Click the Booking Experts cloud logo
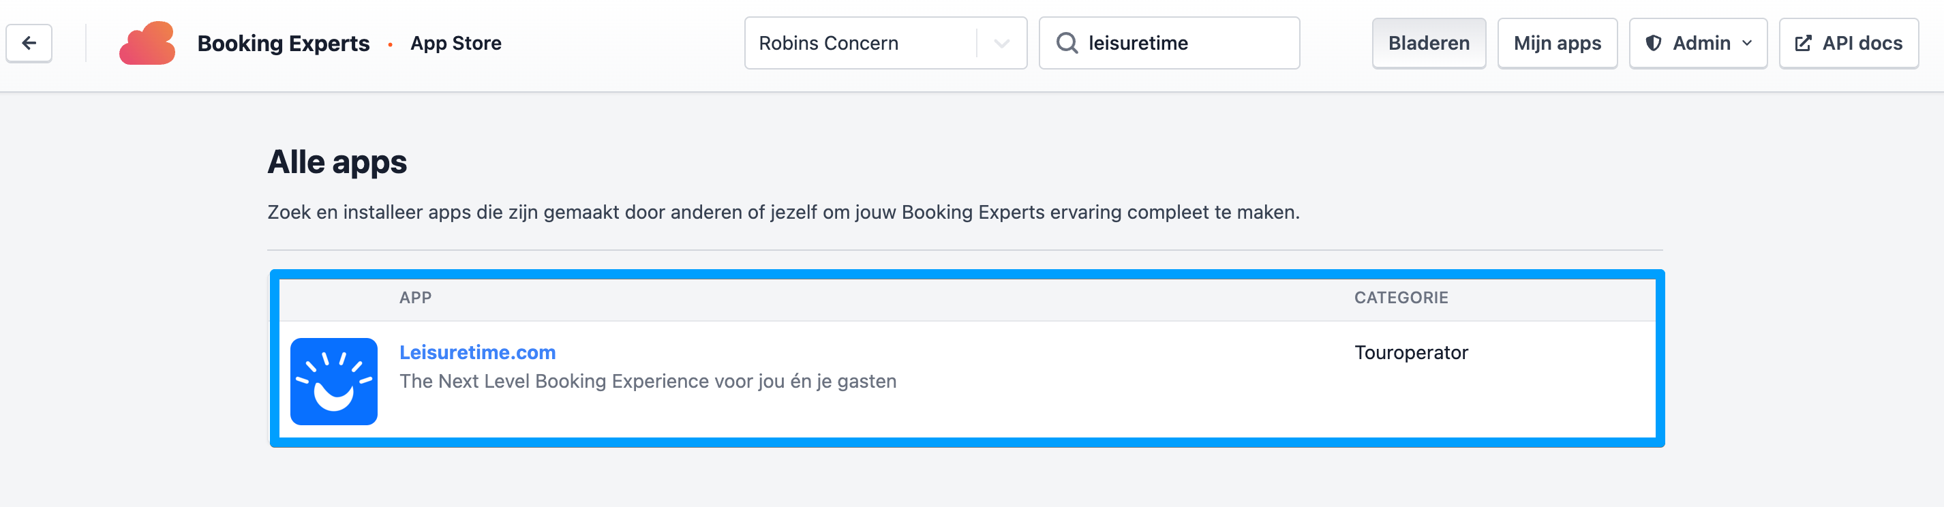This screenshot has width=1944, height=507. pos(147,43)
